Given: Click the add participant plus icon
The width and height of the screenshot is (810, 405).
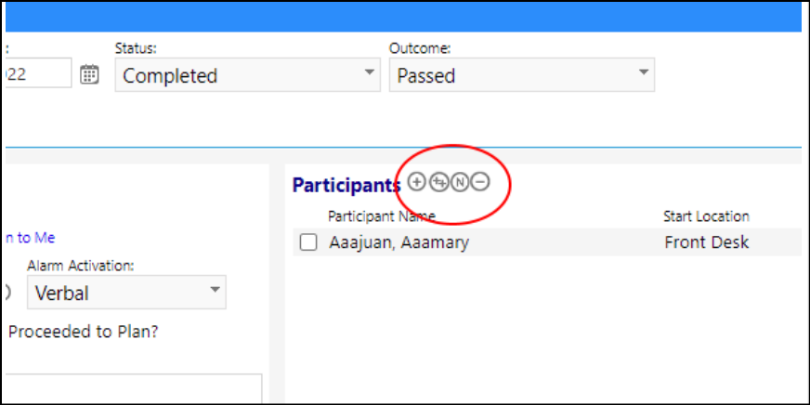Looking at the screenshot, I should 416,181.
